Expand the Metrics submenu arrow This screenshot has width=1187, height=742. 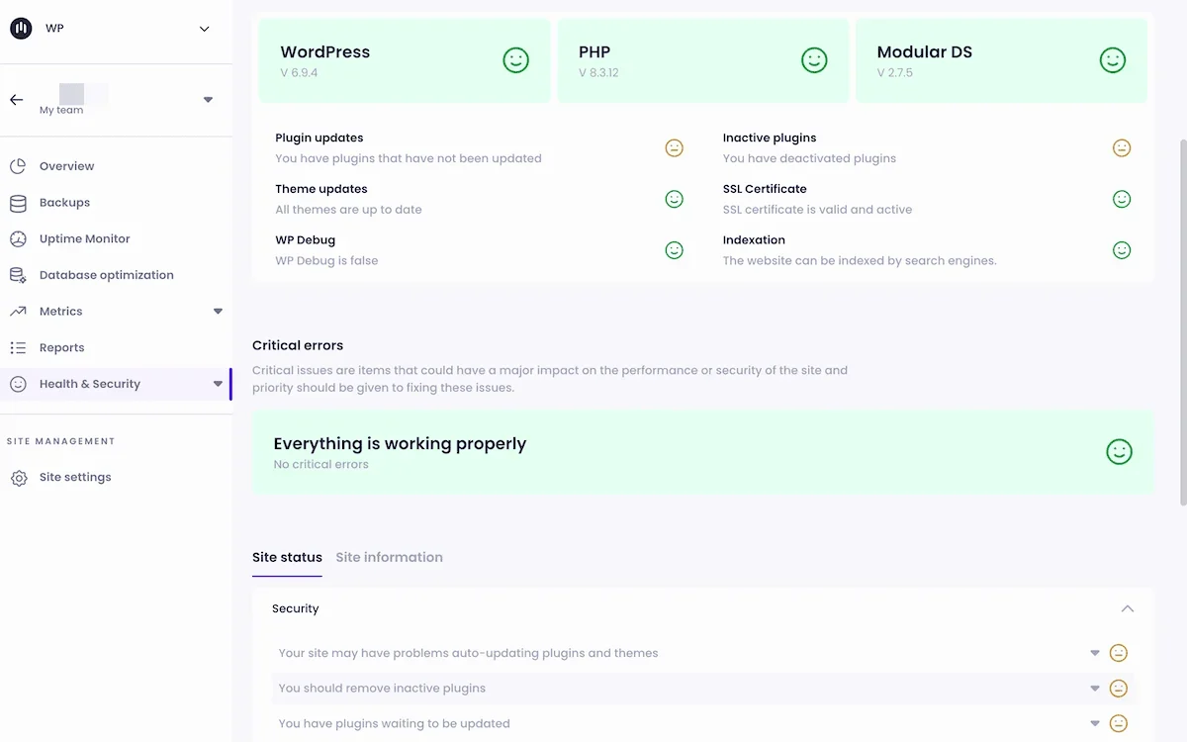218,312
